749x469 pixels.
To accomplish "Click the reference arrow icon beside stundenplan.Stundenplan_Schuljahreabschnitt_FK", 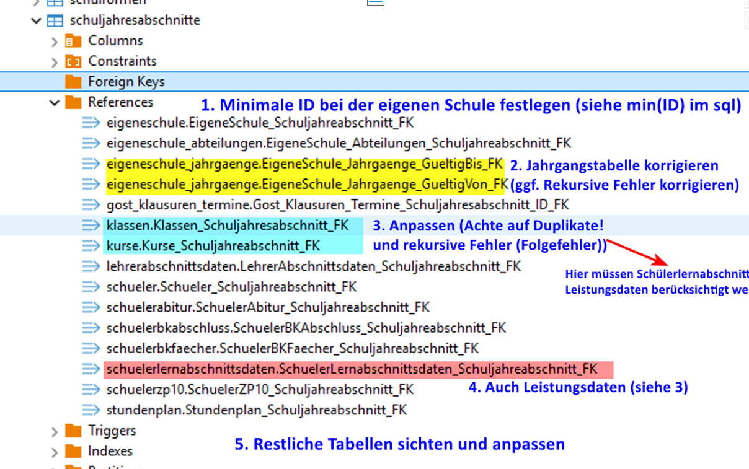I will [x=91, y=410].
